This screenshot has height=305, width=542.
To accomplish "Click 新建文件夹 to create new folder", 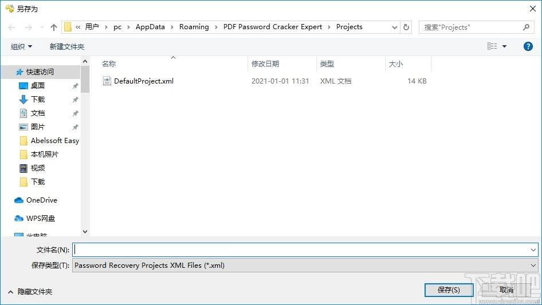I will click(x=66, y=46).
